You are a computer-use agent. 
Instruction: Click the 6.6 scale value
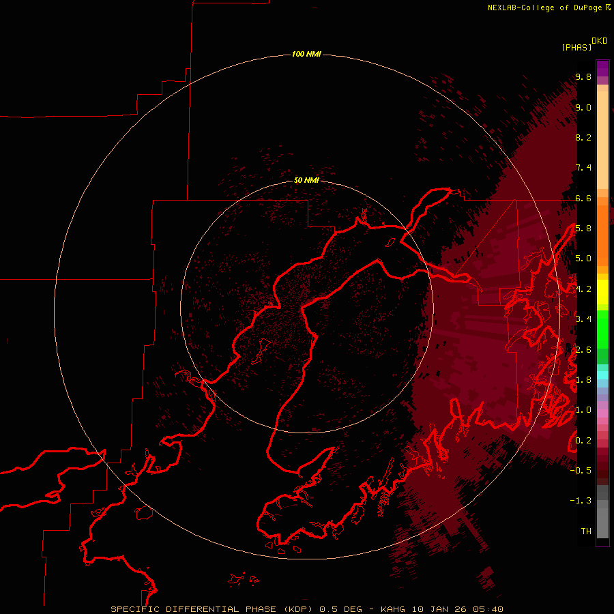point(583,198)
